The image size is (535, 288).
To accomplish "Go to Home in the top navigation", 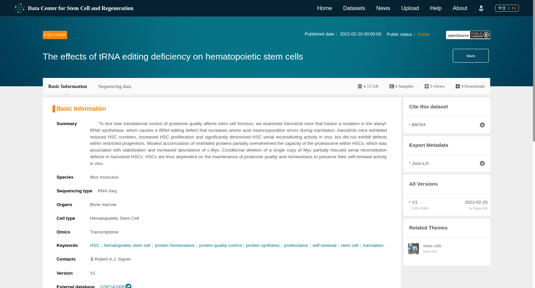I will coord(324,8).
